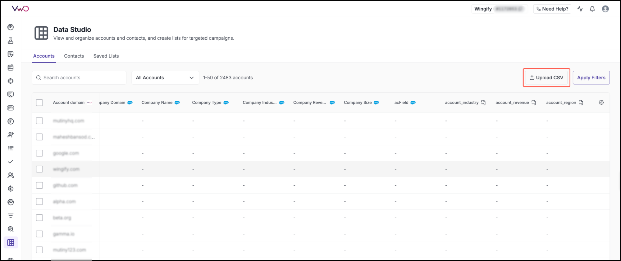The image size is (621, 261).
Task: Check the github.com row checkbox
Action: [x=39, y=185]
